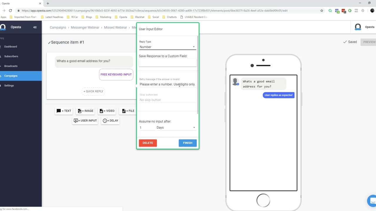Insert a + DELAY element
The height and width of the screenshot is (211, 376).
(110, 120)
